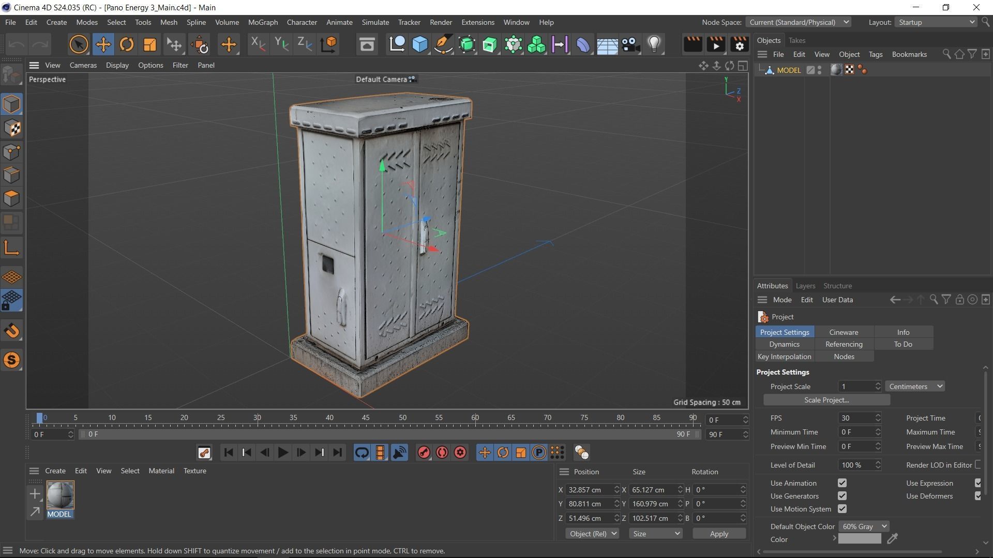Activate the Rotate tool
This screenshot has height=558, width=993.
126,44
